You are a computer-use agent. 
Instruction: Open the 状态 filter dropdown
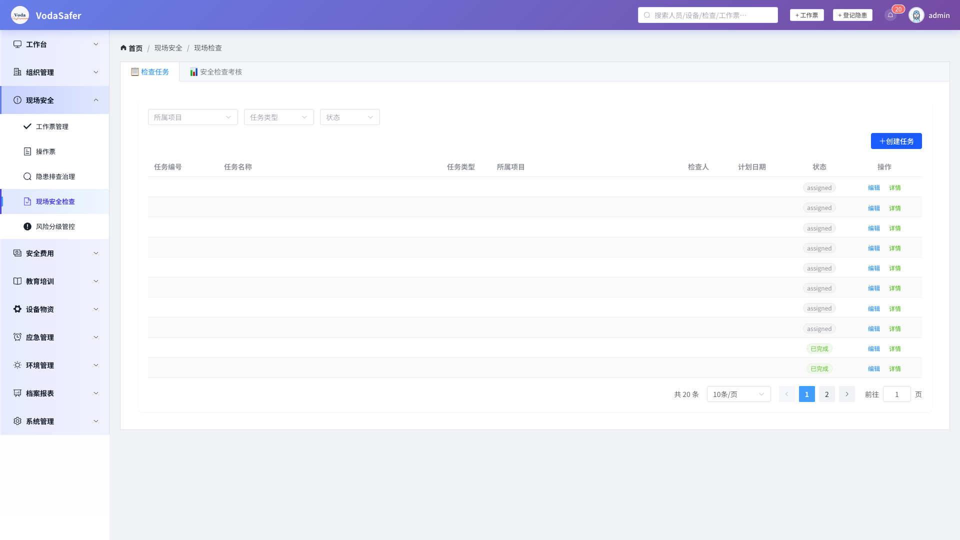tap(350, 117)
